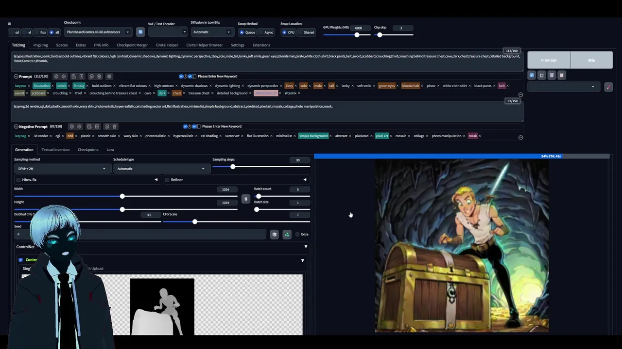Click the bookmark icon in the Prompt toolbar

coord(81,76)
